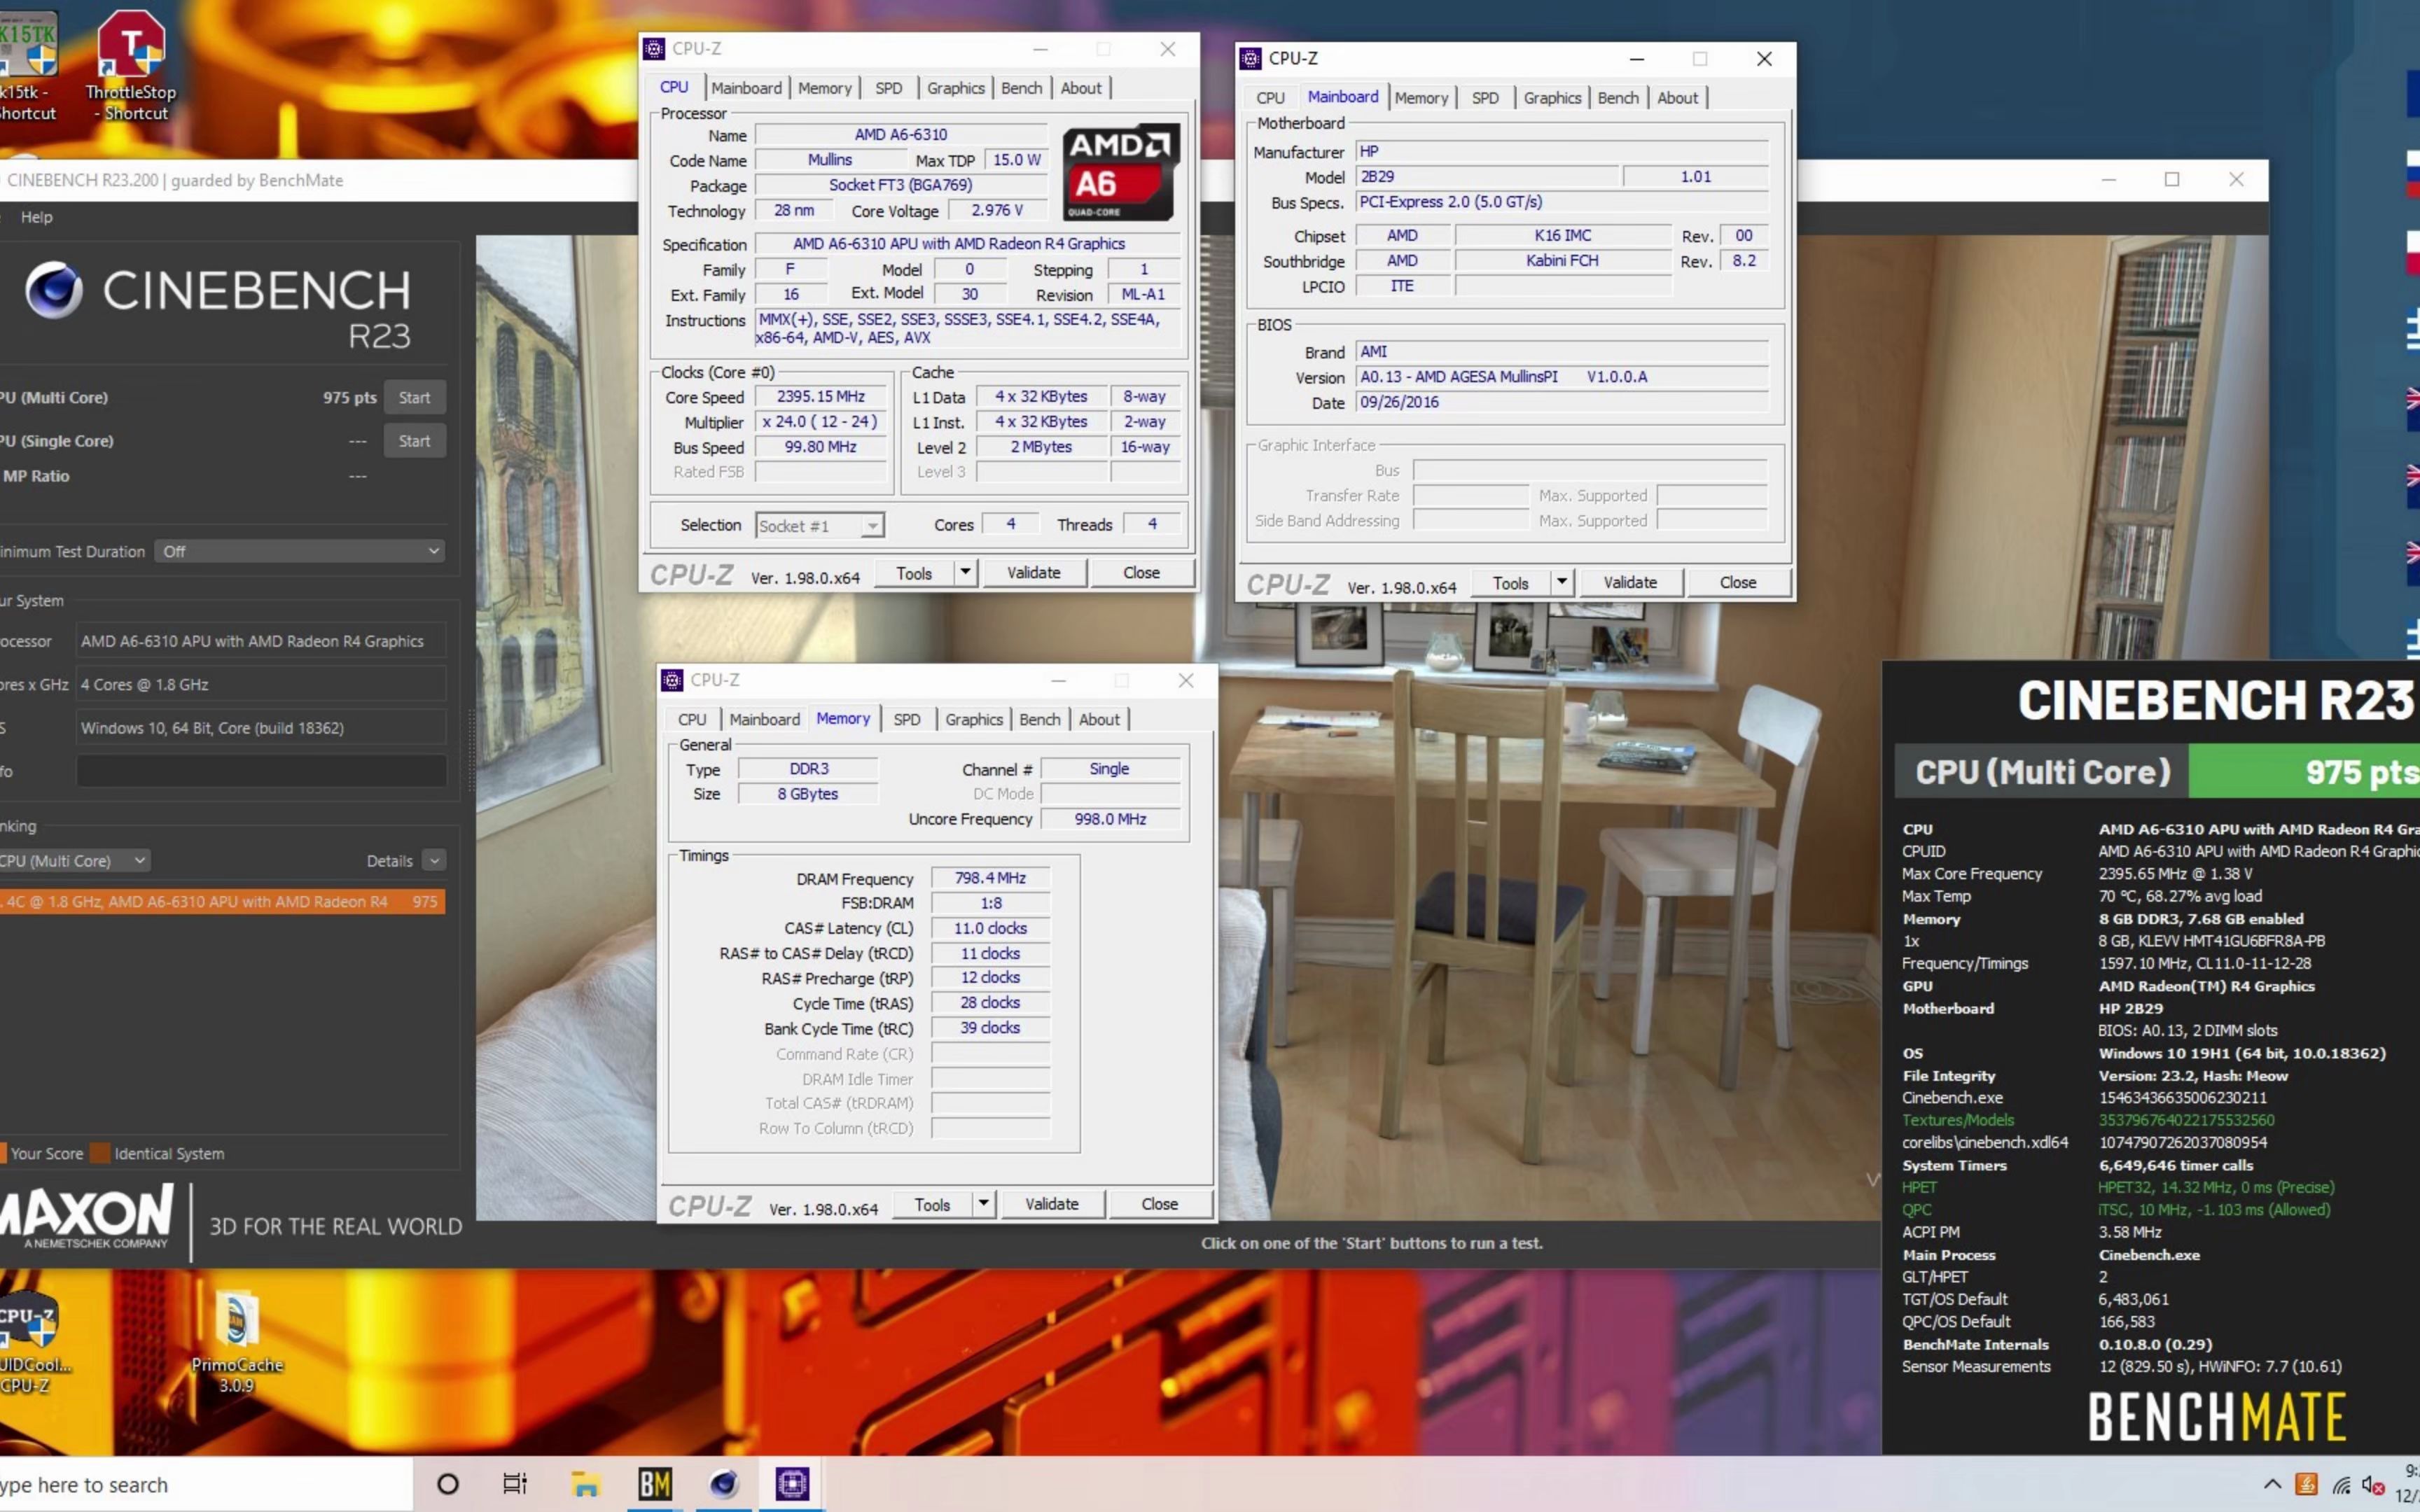The height and width of the screenshot is (1512, 2420).
Task: Click the Cinebench sphere logo
Action: [54, 290]
